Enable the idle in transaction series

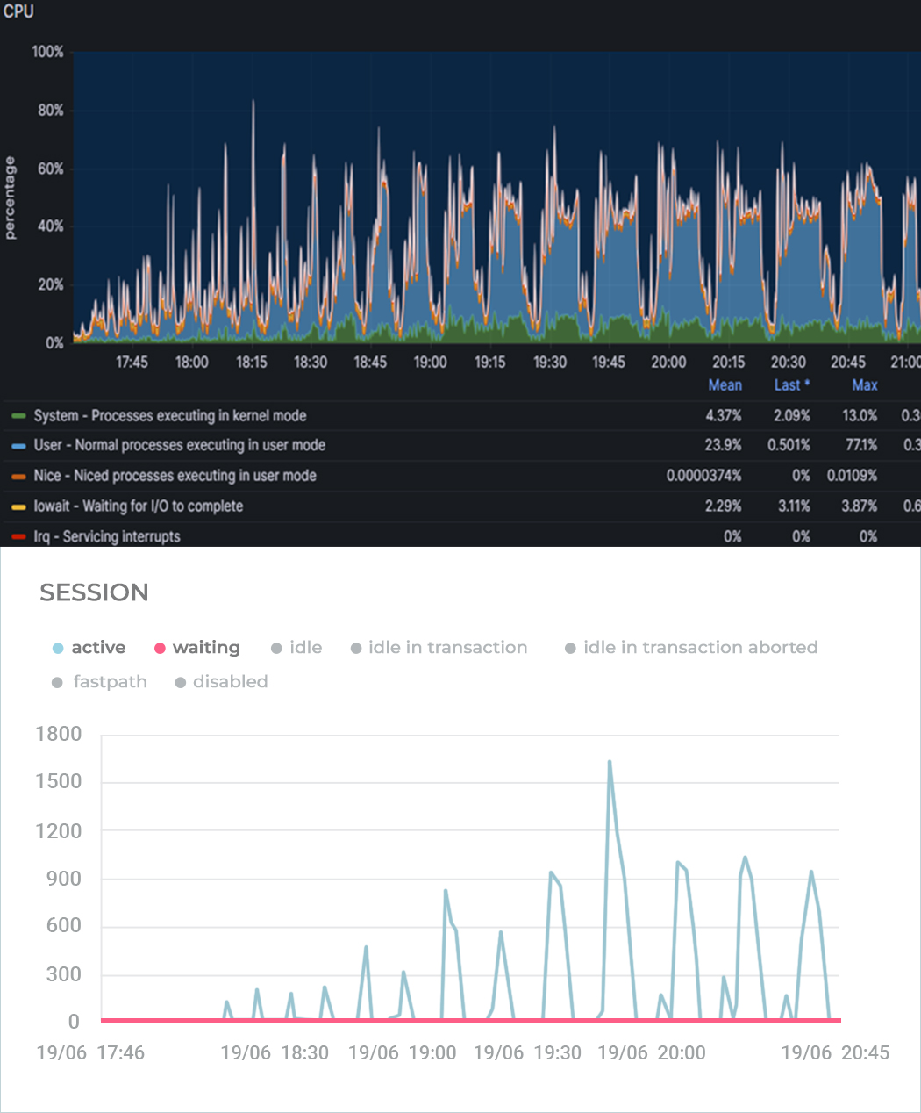pos(447,648)
